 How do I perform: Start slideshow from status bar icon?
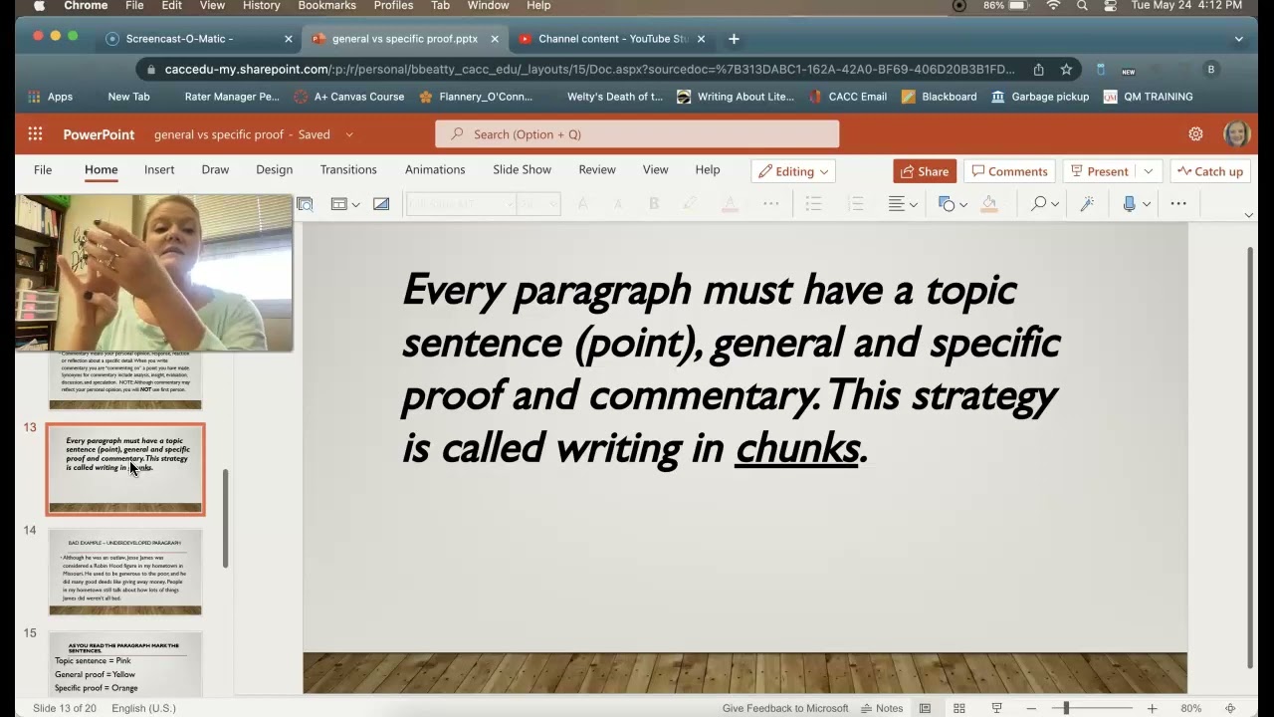pyautogui.click(x=996, y=708)
